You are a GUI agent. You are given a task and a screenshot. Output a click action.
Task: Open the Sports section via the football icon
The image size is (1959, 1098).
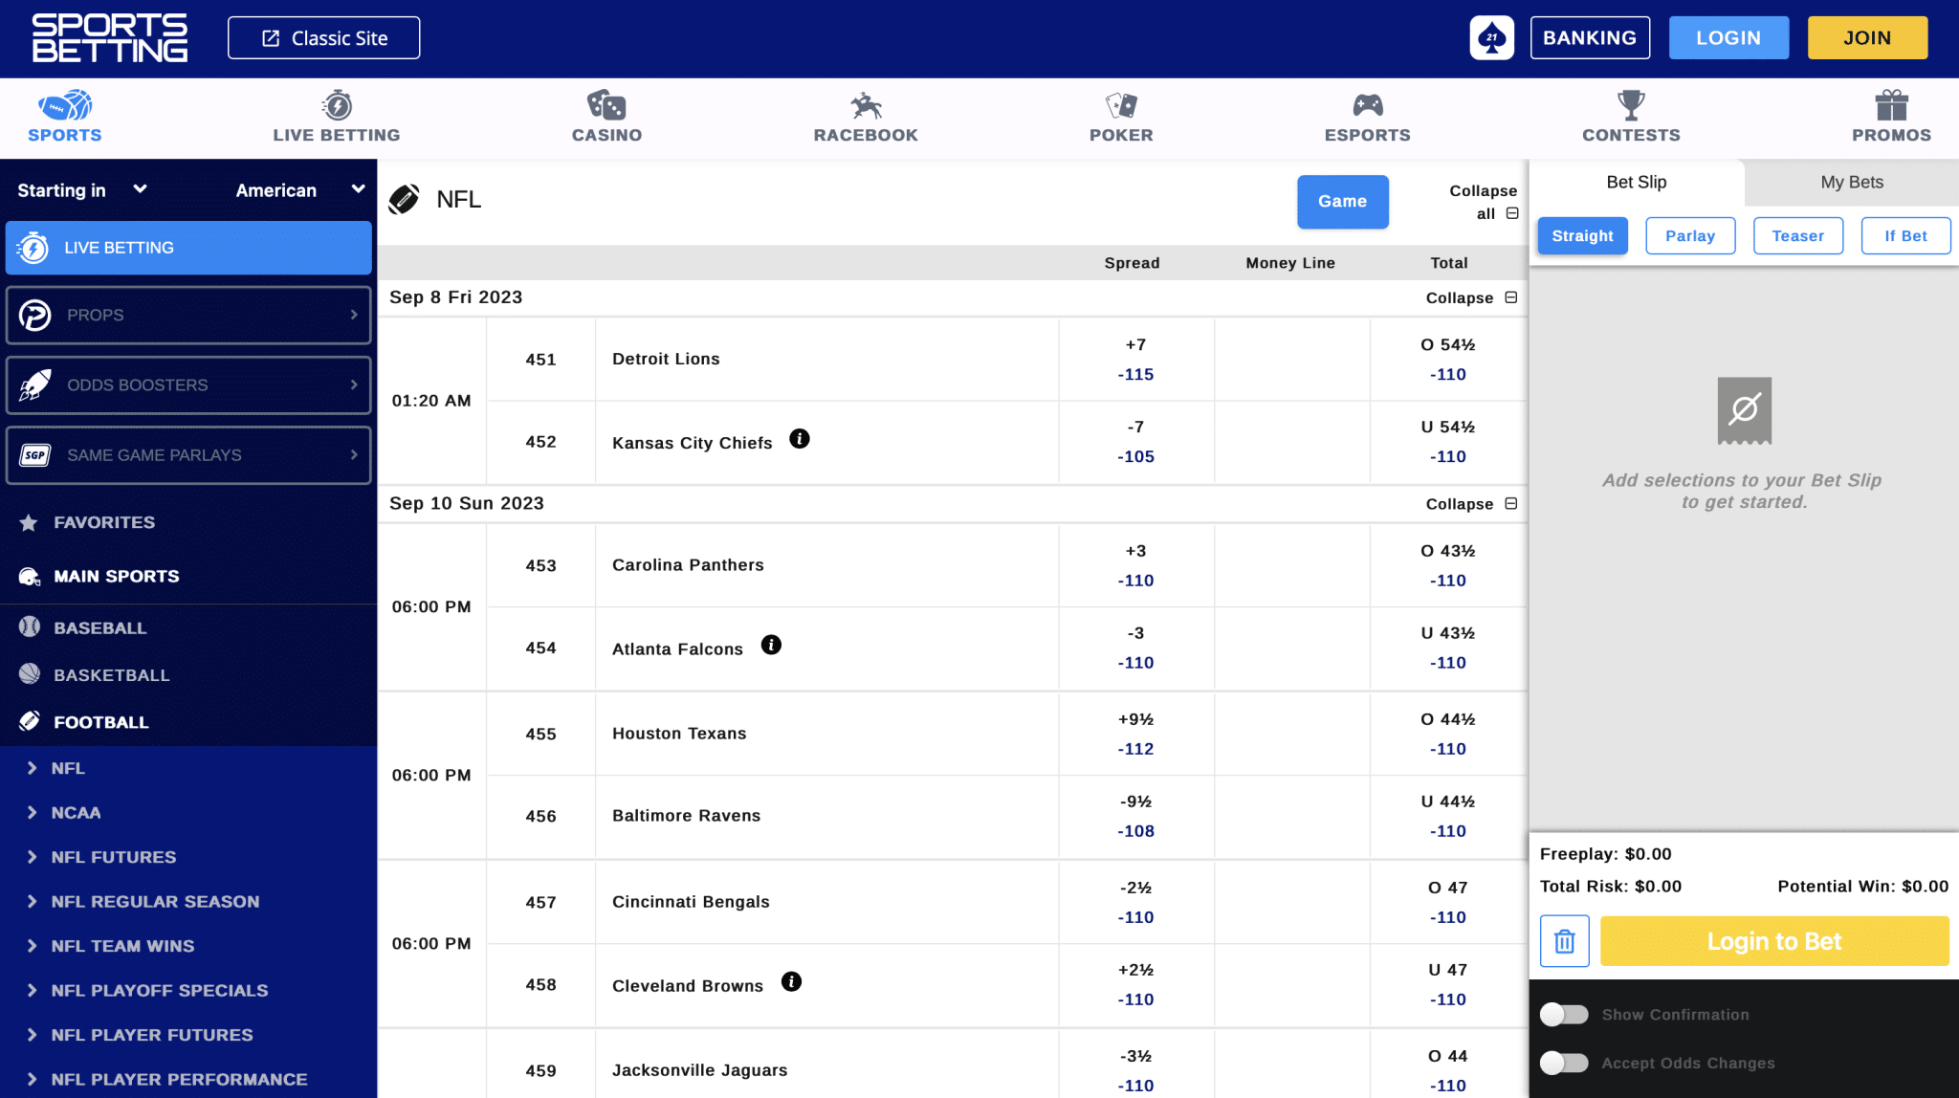tap(63, 105)
